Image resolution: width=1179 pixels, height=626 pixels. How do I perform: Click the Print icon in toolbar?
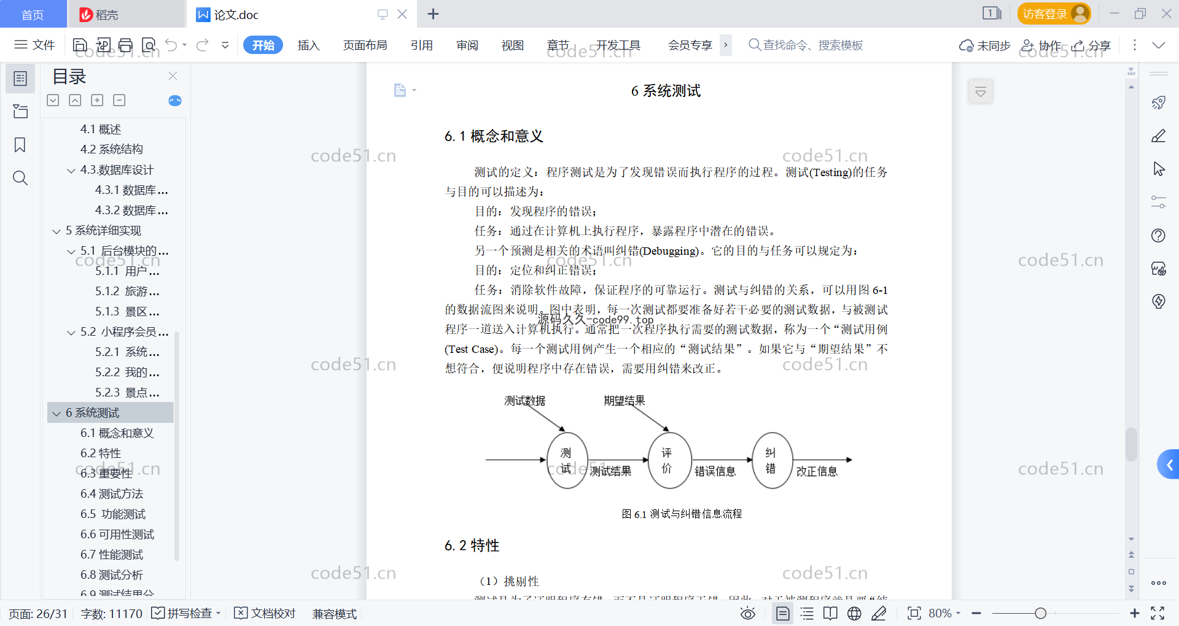coord(125,45)
